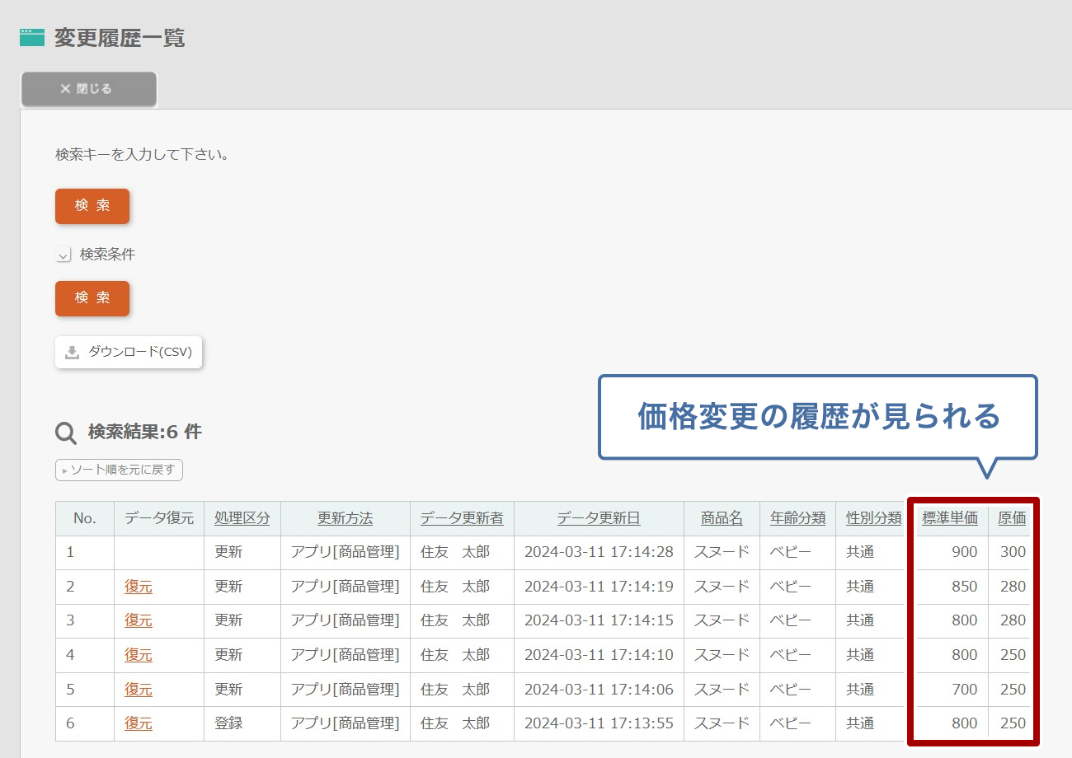Click the upper 検索 button
The height and width of the screenshot is (758, 1072).
[x=92, y=206]
